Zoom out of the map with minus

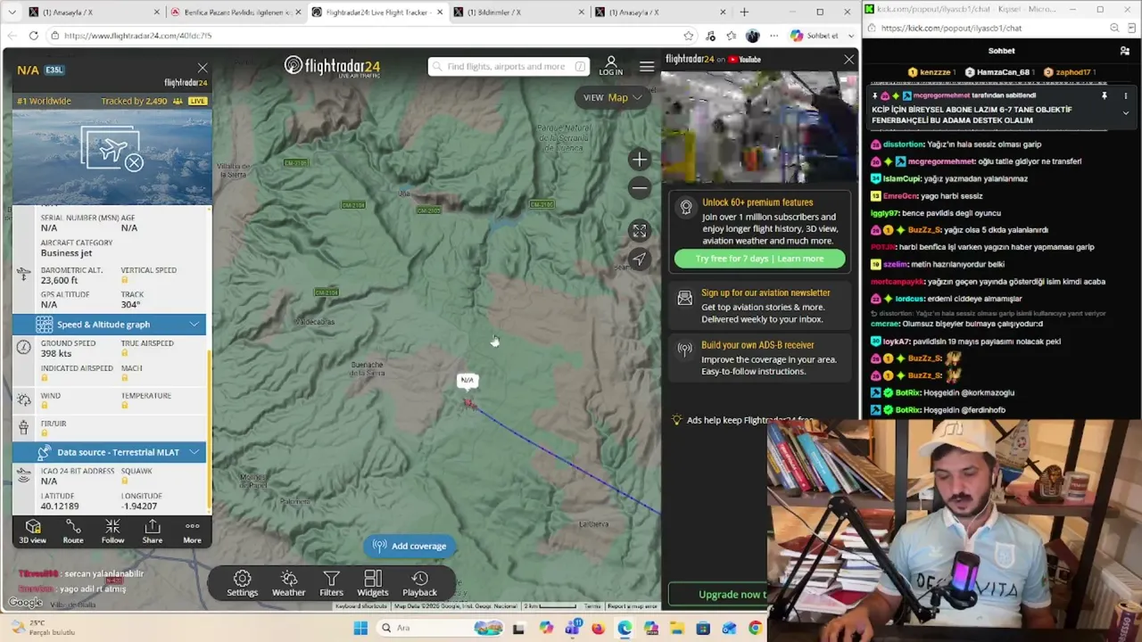click(639, 187)
